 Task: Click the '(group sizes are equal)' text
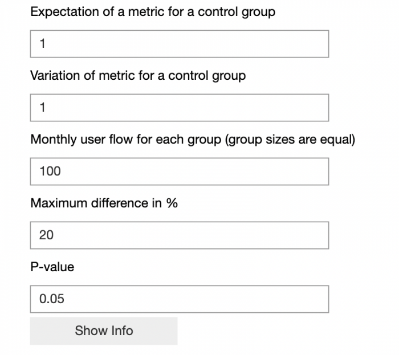pyautogui.click(x=290, y=140)
